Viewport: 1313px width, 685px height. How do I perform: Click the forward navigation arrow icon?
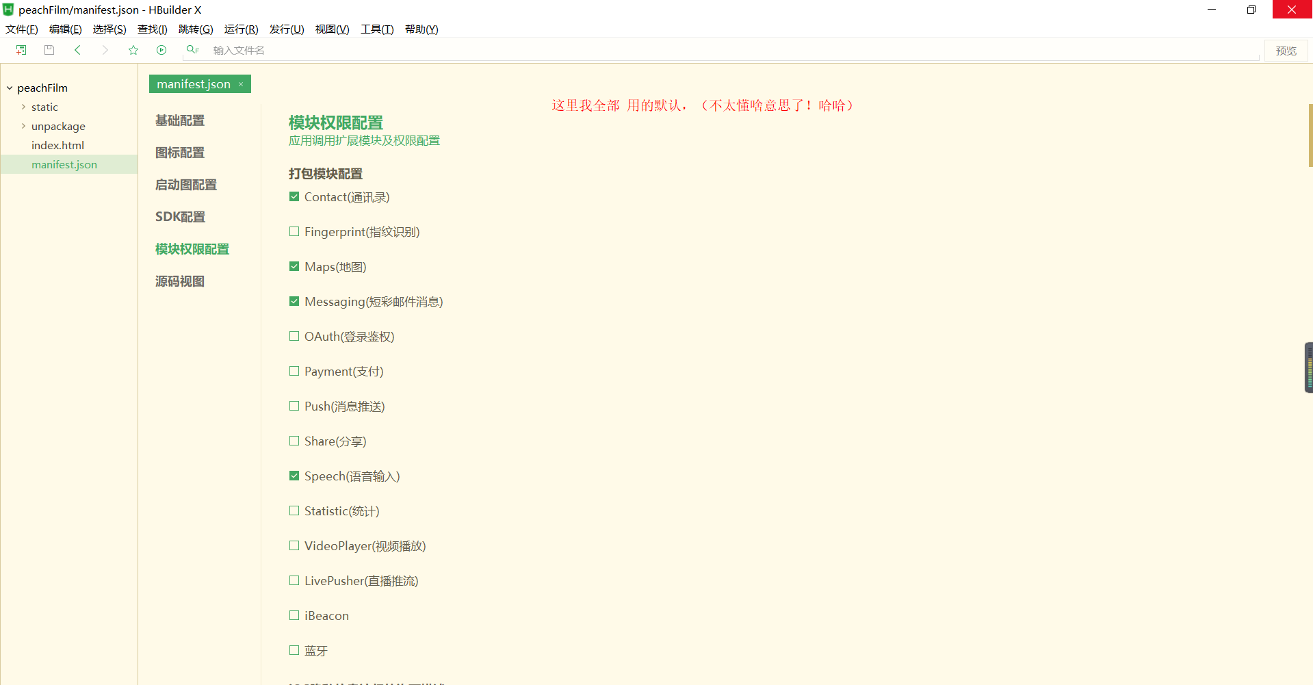pos(105,49)
